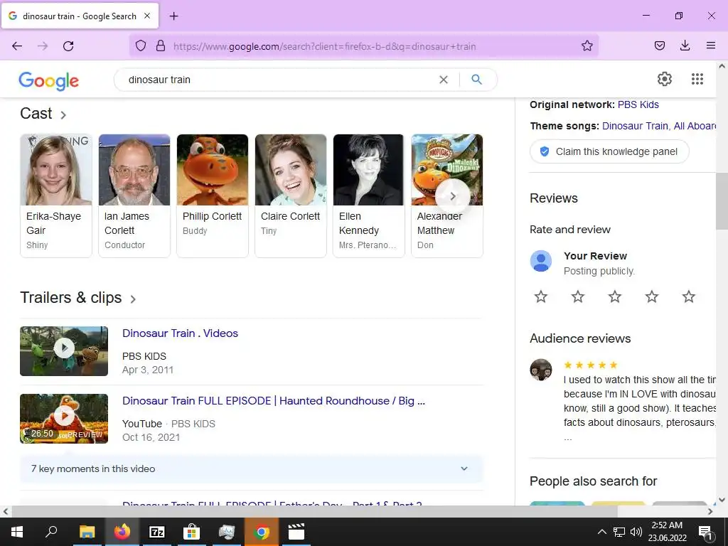Play the PBS KIDS video thumbnail
Viewport: 728px width, 546px height.
(64, 350)
